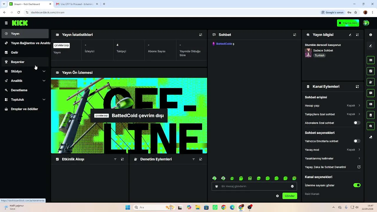Viewport: 377px width, 212px height.
Task: Open Windows Start menu
Action: click(128, 207)
